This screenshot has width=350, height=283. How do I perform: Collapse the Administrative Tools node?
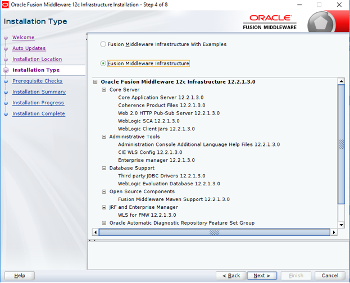click(x=104, y=137)
